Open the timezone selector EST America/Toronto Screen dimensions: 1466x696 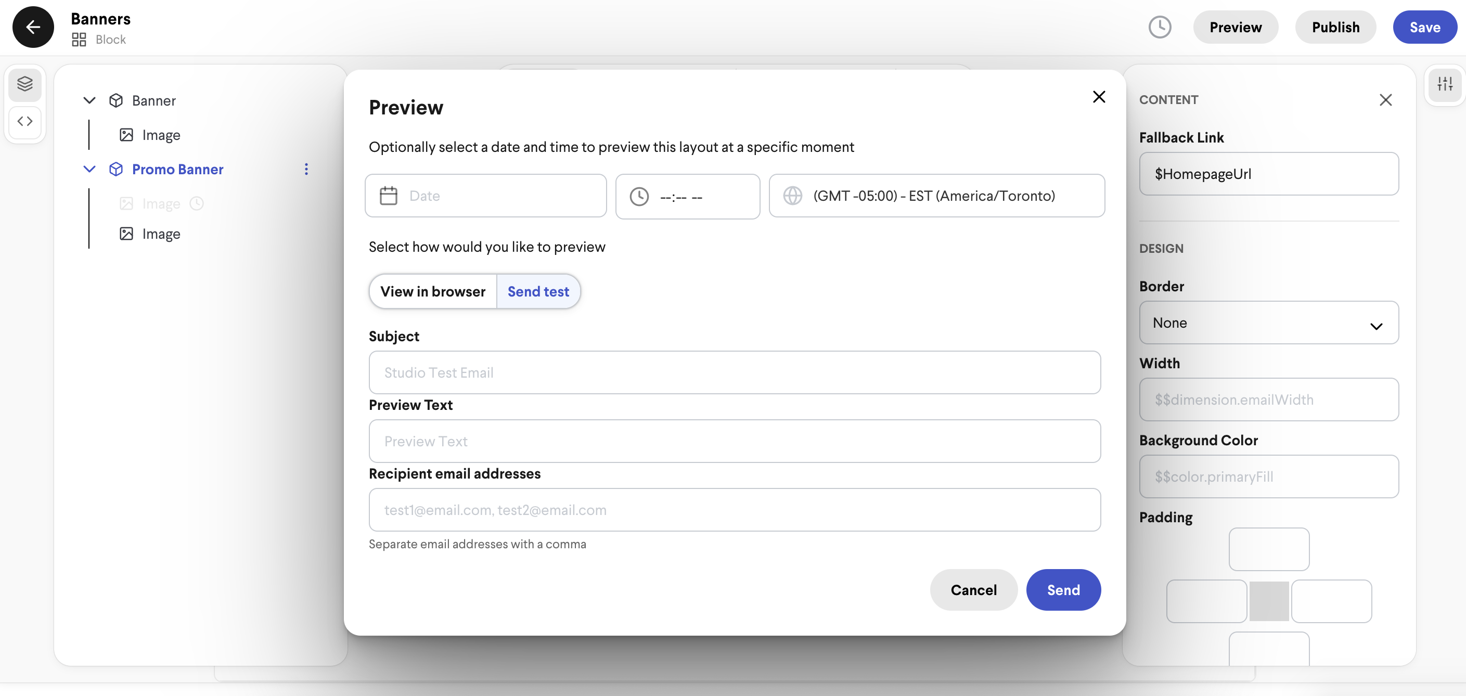tap(937, 196)
